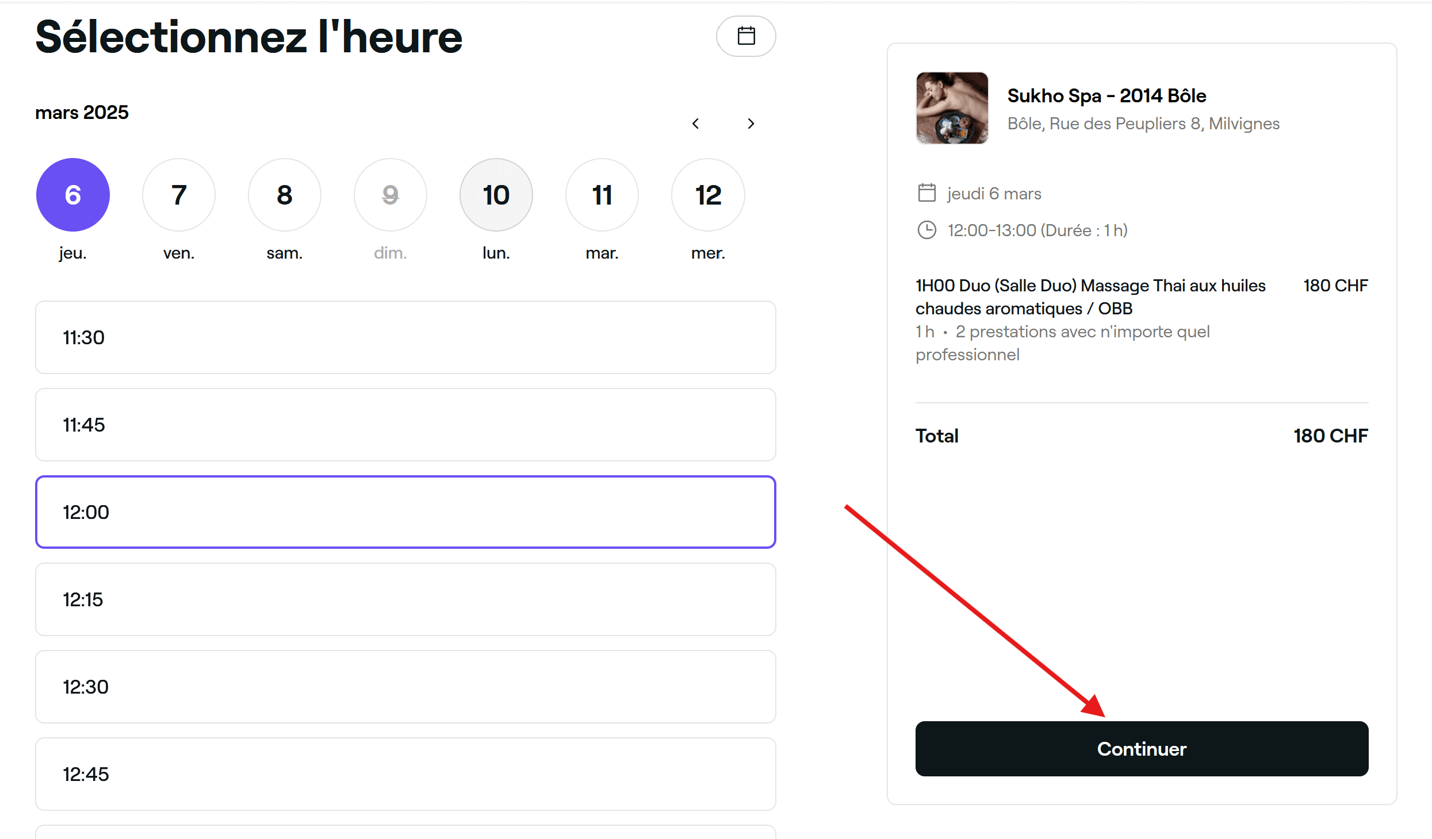Select the 12:00 time slot
1432x839 pixels.
point(405,512)
